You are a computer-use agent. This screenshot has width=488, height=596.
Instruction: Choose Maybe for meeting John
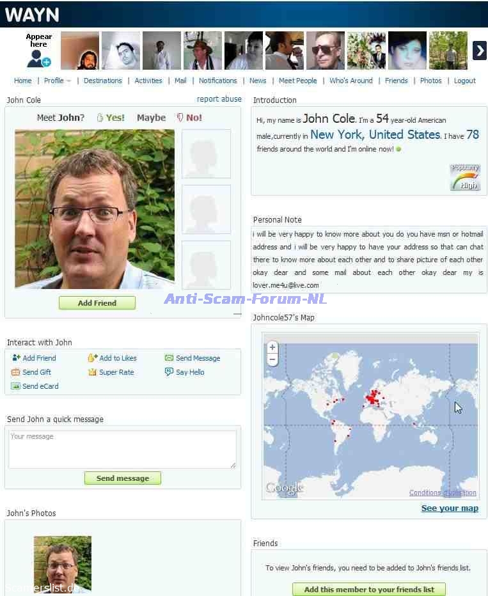click(152, 118)
